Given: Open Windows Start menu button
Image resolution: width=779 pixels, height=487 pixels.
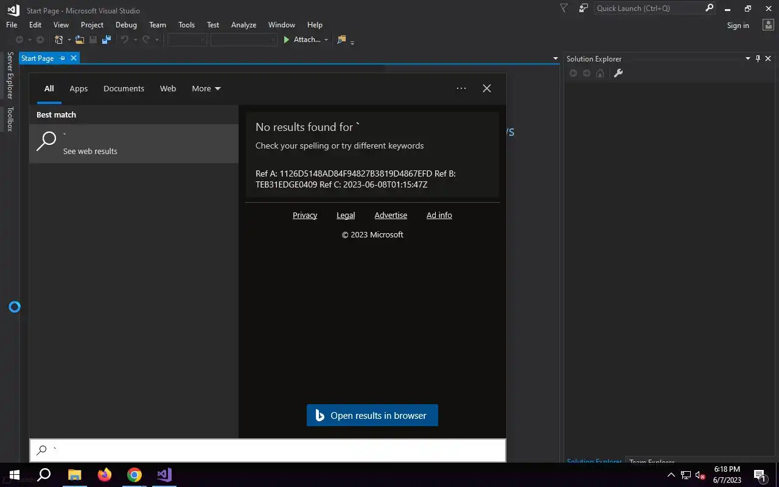Looking at the screenshot, I should [15, 475].
